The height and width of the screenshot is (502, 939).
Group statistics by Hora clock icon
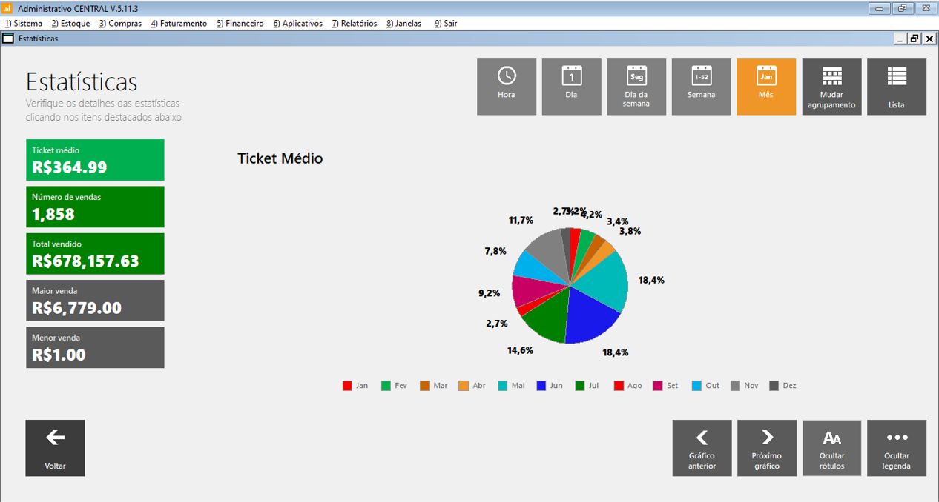(x=506, y=87)
